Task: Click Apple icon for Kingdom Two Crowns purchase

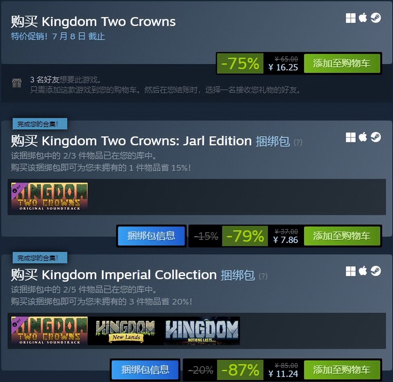Action: point(363,17)
